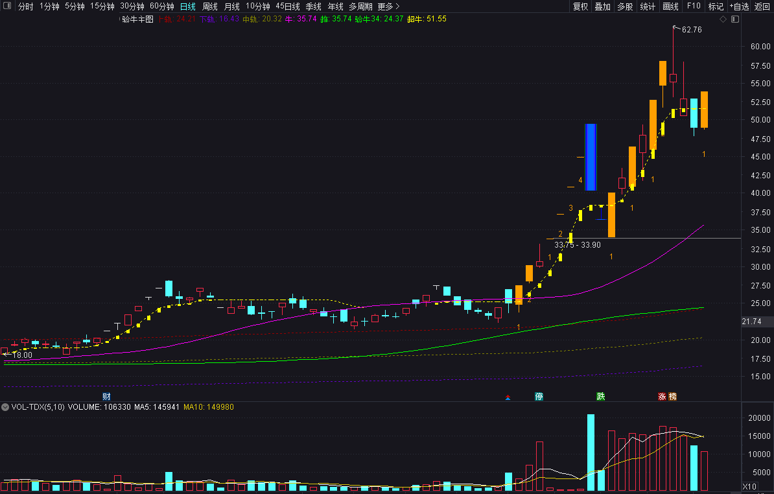This screenshot has width=774, height=494.
Task: Select the 60分钟 period tab
Action: (162, 6)
